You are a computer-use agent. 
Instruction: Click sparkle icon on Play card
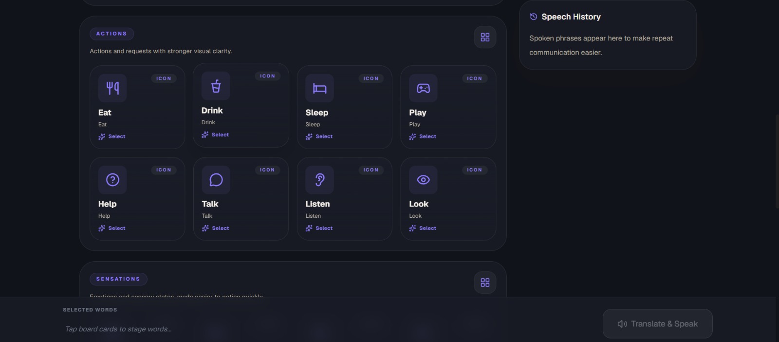click(412, 137)
